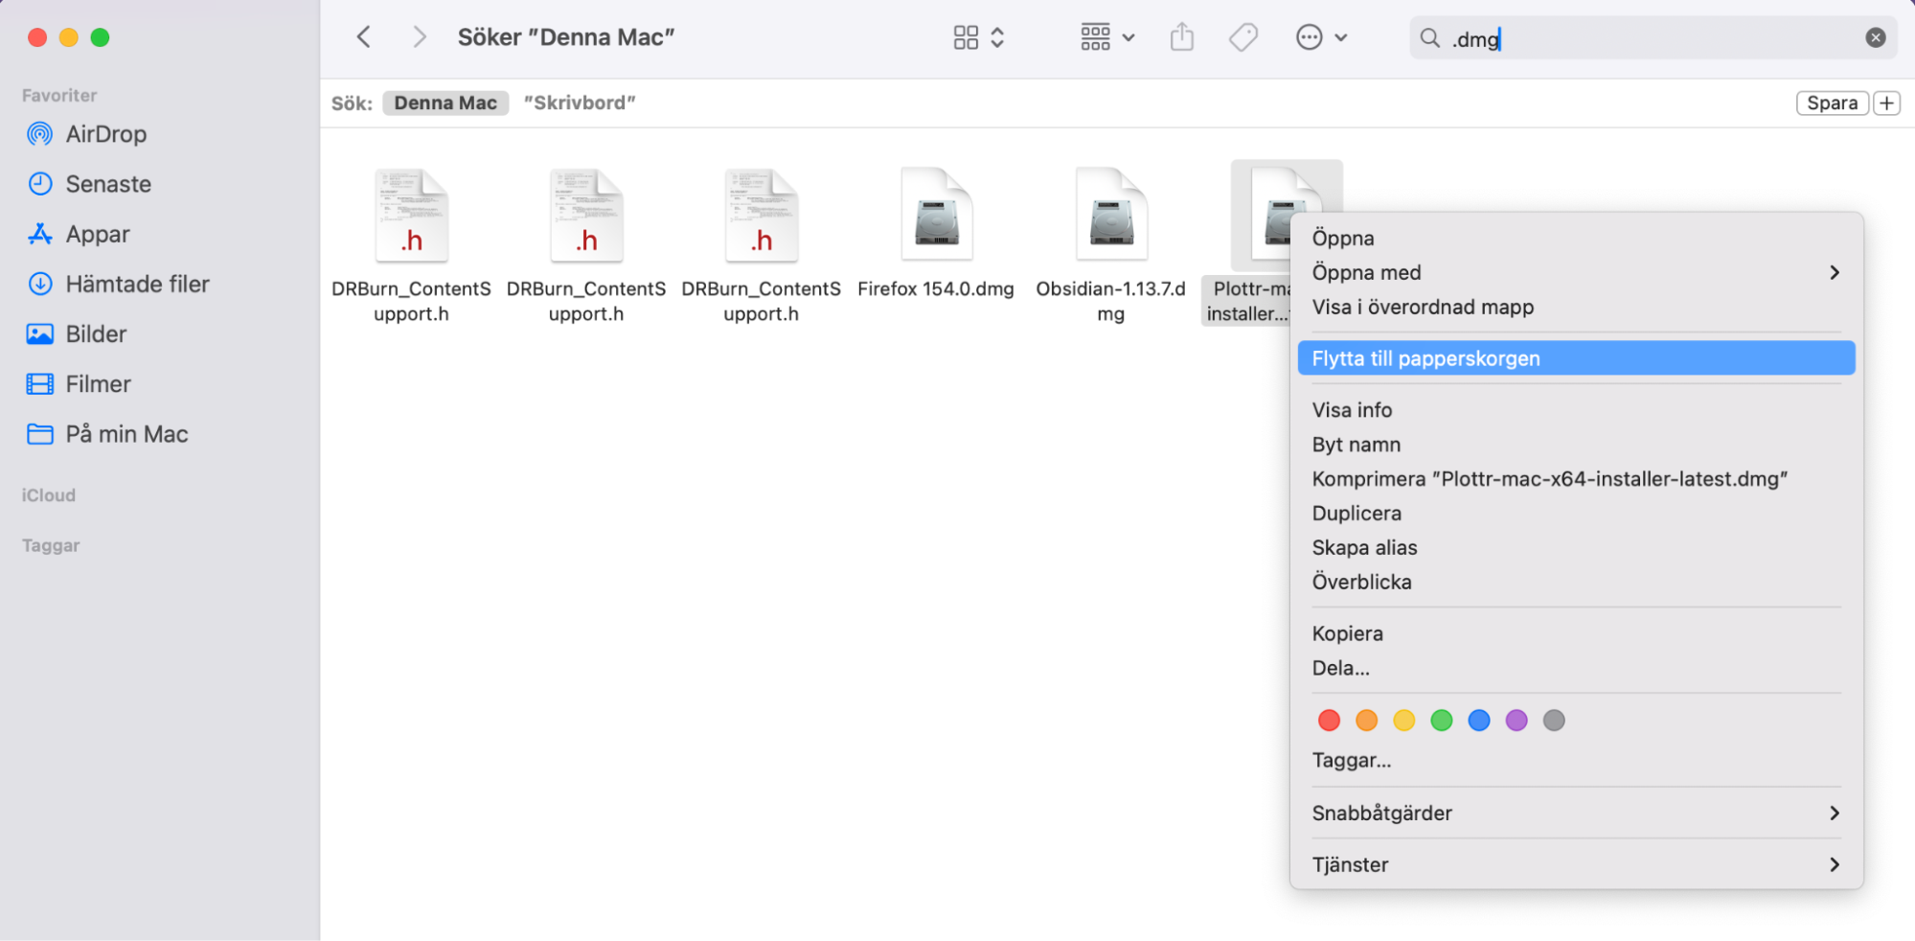Open the ellipsis action menu
Viewport: 1915px width, 941px height.
[x=1321, y=37]
